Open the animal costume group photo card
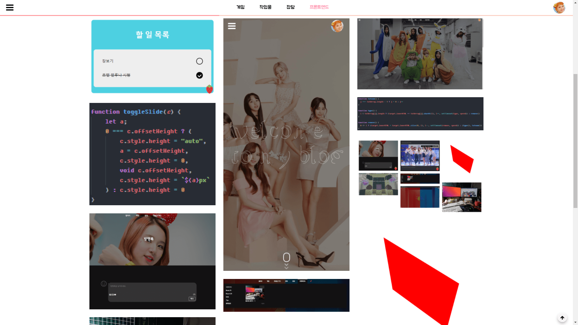This screenshot has height=325, width=578. 420,54
